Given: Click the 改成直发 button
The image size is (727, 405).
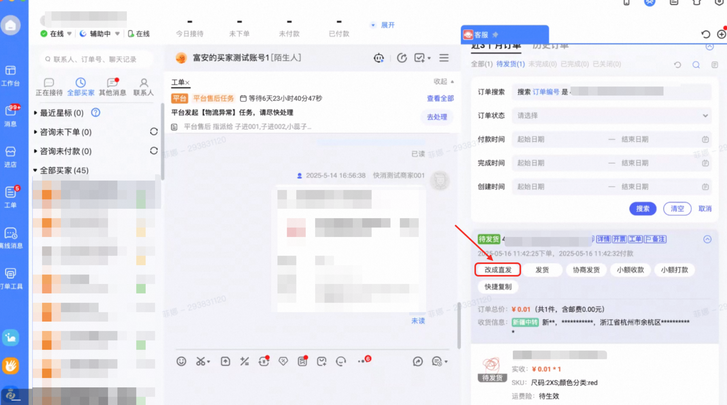Looking at the screenshot, I should click(498, 270).
